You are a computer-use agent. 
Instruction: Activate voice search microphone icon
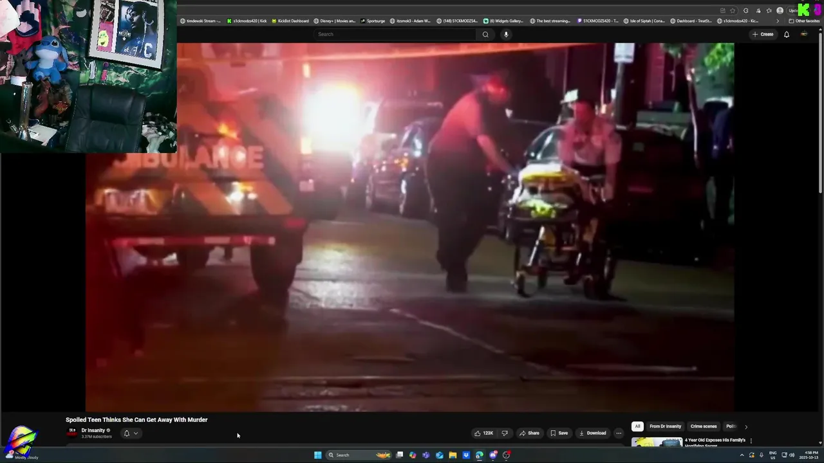tap(506, 34)
